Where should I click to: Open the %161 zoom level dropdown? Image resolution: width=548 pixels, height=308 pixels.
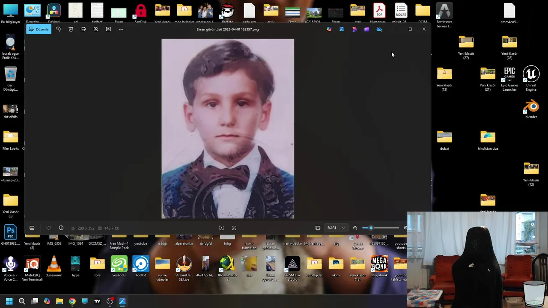pos(336,228)
